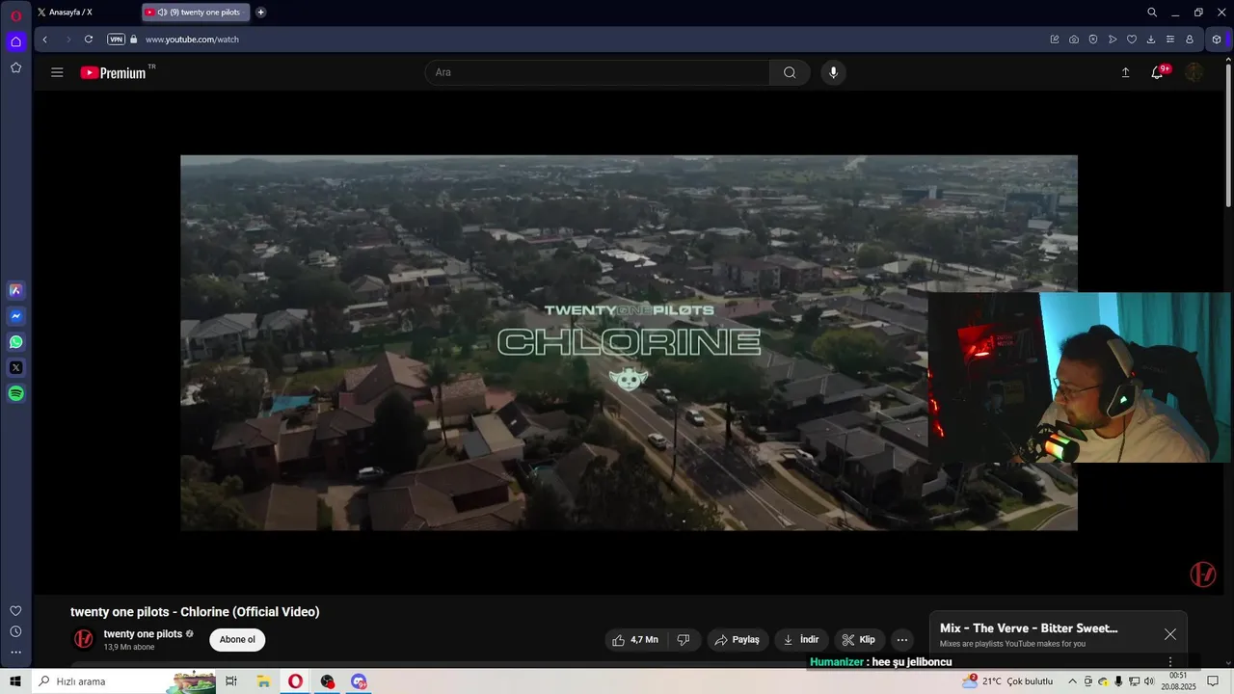Image resolution: width=1234 pixels, height=694 pixels.
Task: Open the Opera search tabs magnifier
Action: [1152, 13]
